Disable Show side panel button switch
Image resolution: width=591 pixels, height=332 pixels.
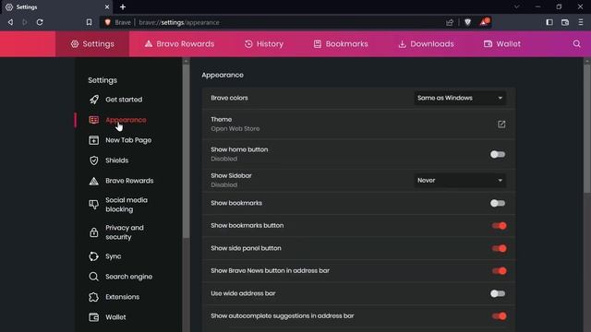tap(499, 248)
